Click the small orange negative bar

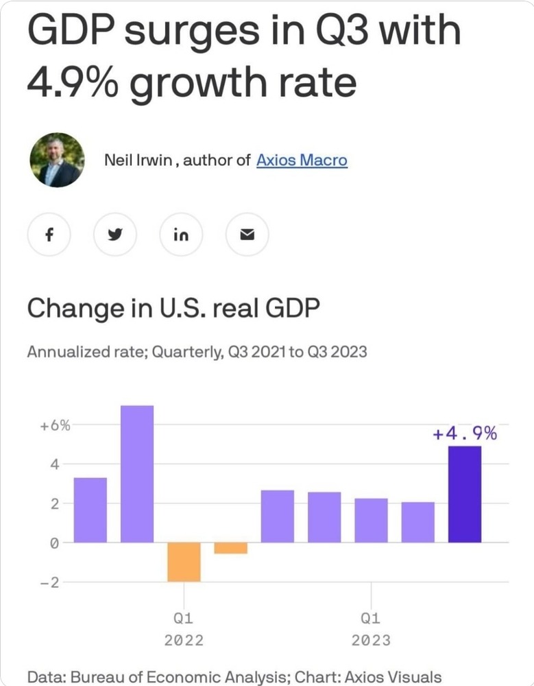click(x=230, y=548)
